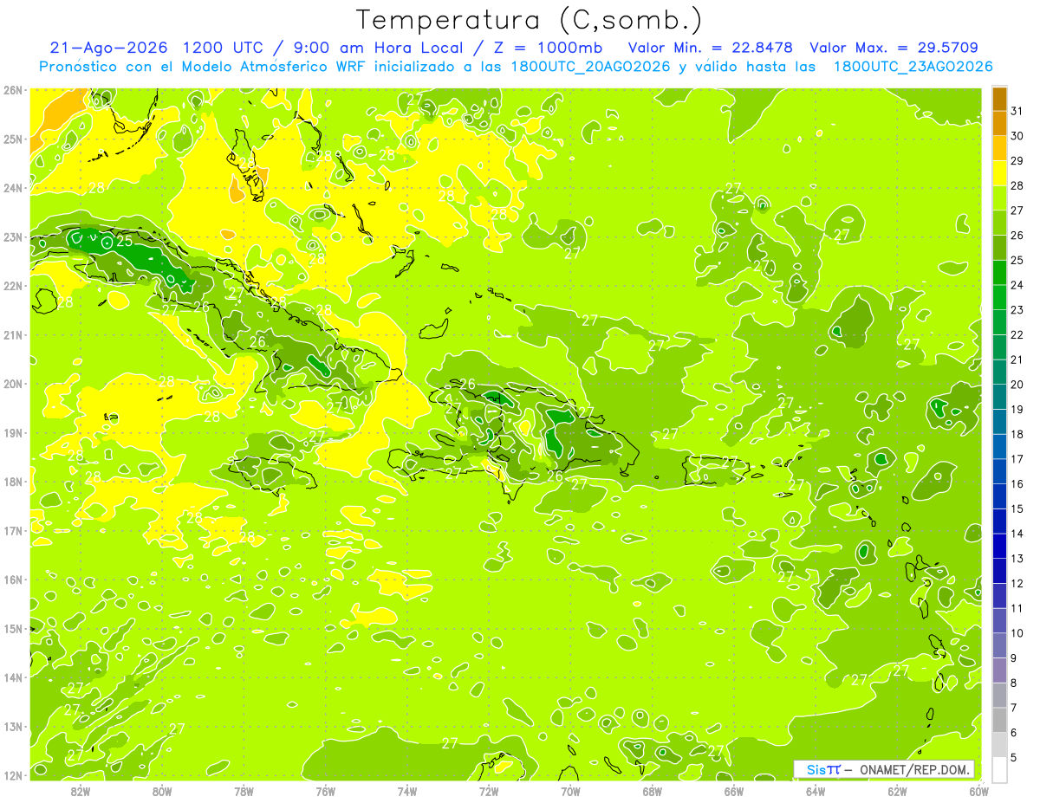Click the 5 label on the color legend
The width and height of the screenshot is (1040, 803).
pos(1014,758)
